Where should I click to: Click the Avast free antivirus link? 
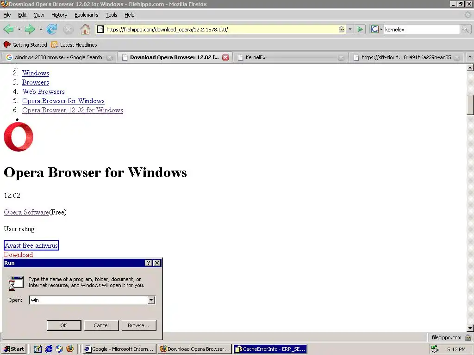31,245
